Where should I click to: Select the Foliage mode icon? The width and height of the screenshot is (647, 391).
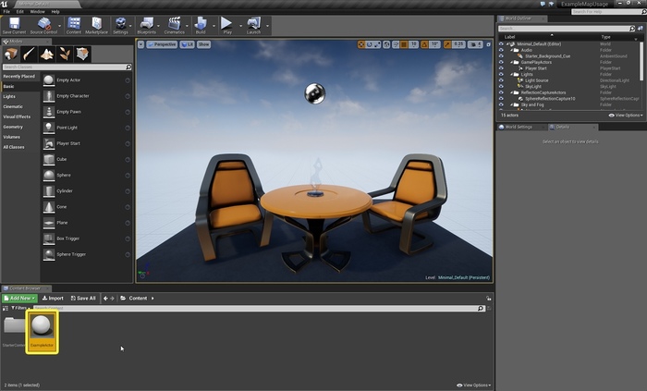[x=65, y=54]
